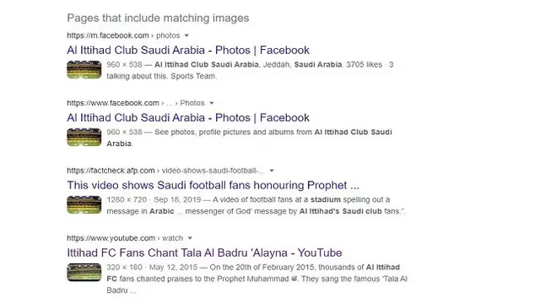Expand dropdown arrow next to m.facebook.com photos
540x304 pixels.
186,35
